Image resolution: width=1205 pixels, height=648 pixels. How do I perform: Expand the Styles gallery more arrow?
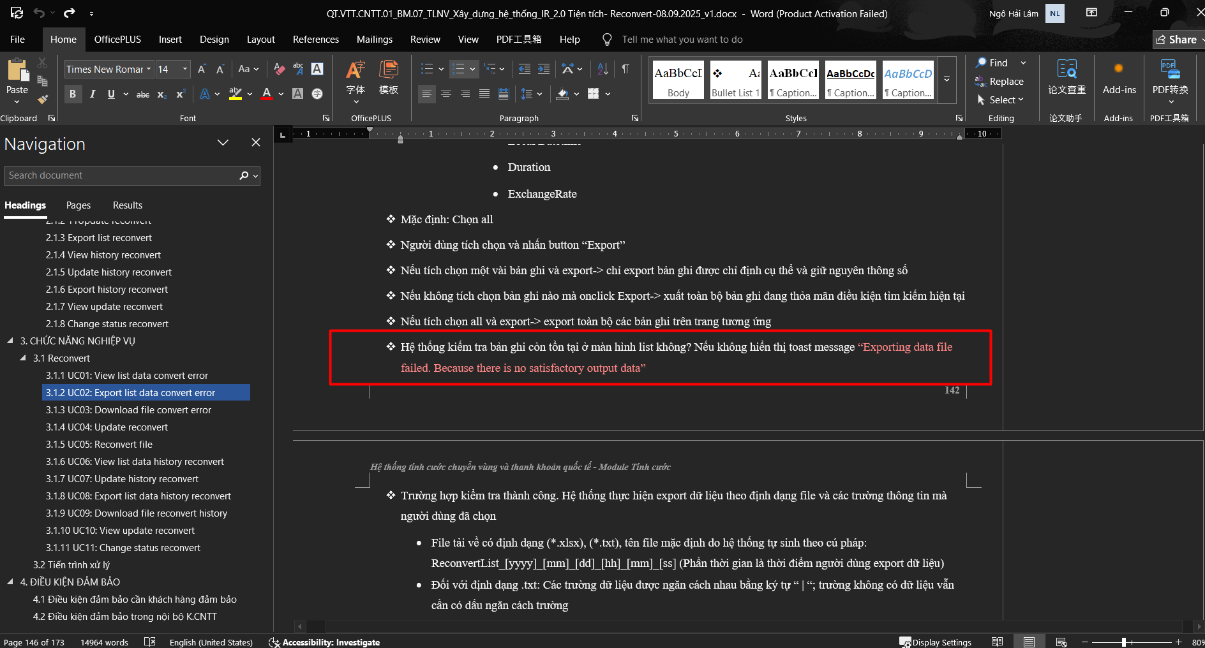click(947, 80)
